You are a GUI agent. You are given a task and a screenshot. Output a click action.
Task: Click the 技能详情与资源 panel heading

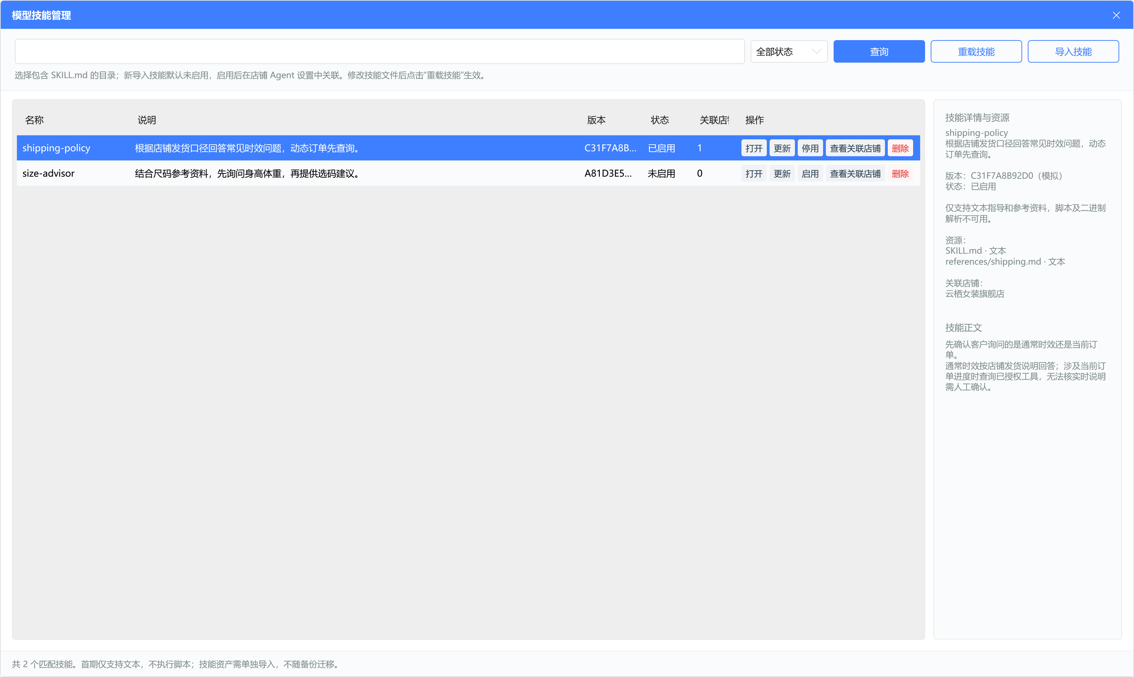tap(977, 118)
